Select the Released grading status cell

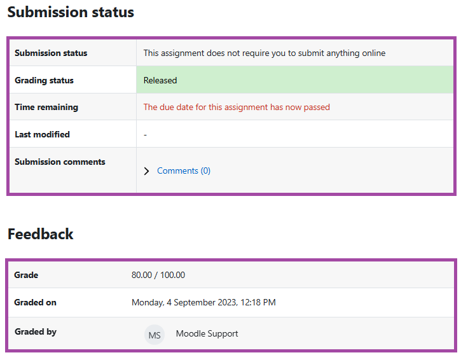(x=295, y=80)
